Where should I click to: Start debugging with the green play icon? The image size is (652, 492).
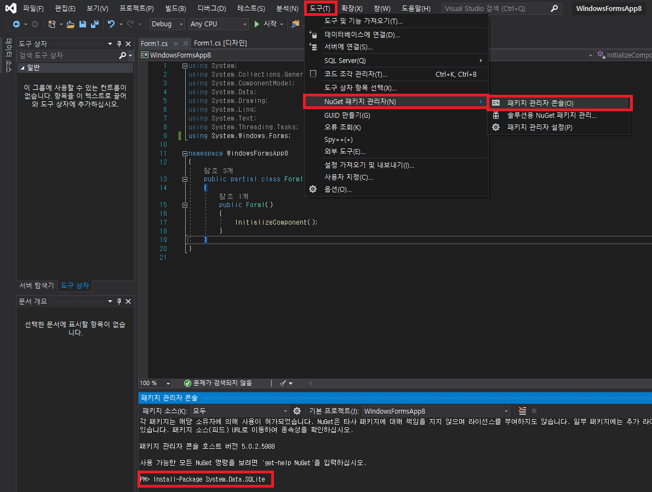tap(257, 24)
